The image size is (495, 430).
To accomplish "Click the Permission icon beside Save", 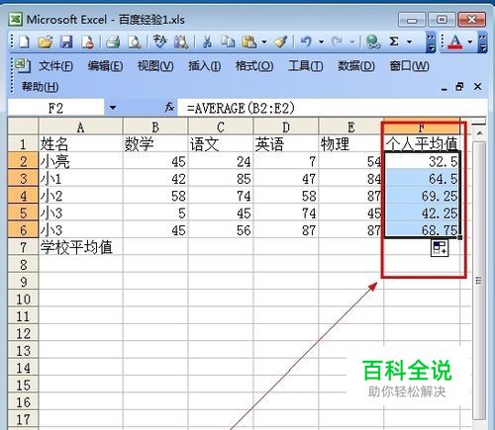I will (x=88, y=43).
